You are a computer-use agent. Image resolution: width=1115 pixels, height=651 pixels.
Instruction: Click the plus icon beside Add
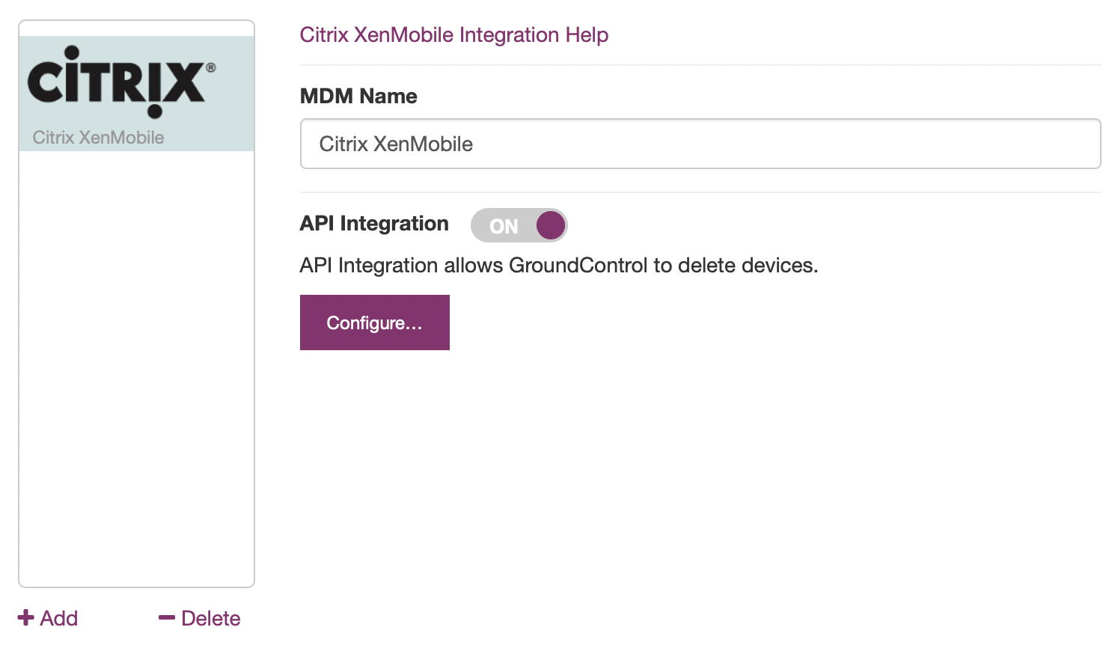pyautogui.click(x=26, y=617)
